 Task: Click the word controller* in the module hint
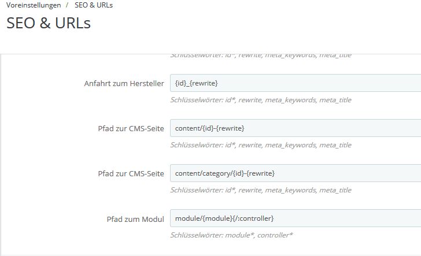[275, 235]
